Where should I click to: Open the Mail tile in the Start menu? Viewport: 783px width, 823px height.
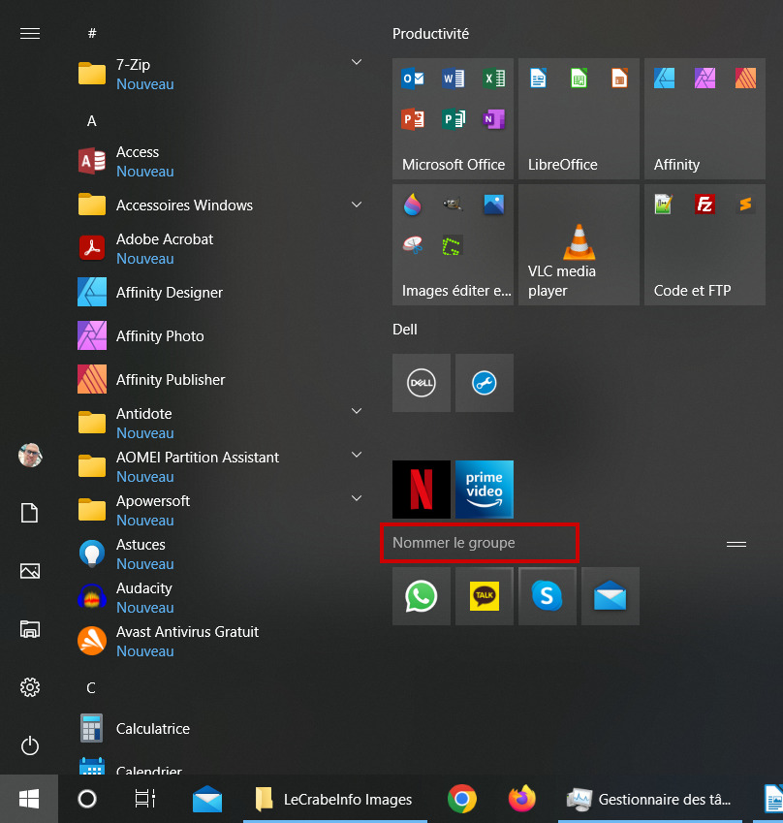(x=610, y=596)
